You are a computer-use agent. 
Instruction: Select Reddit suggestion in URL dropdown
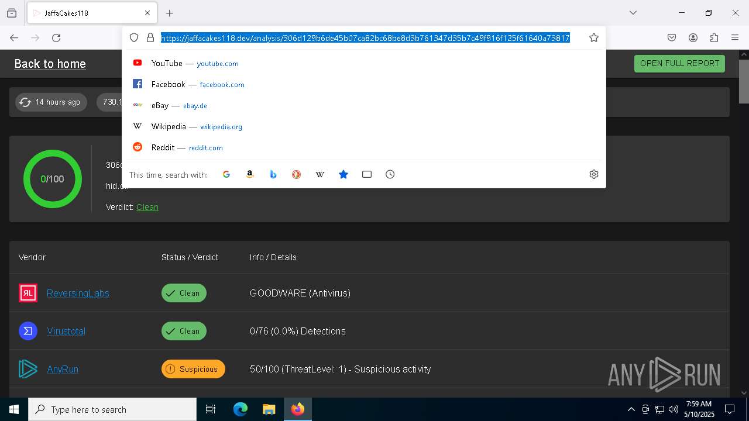(x=364, y=147)
